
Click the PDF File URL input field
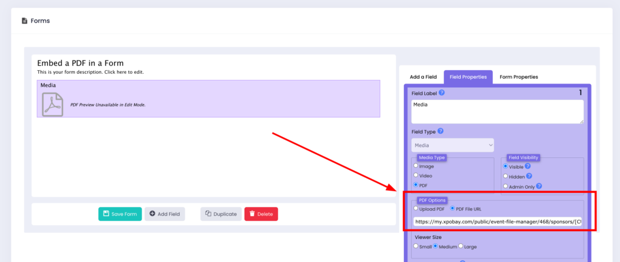(x=497, y=222)
